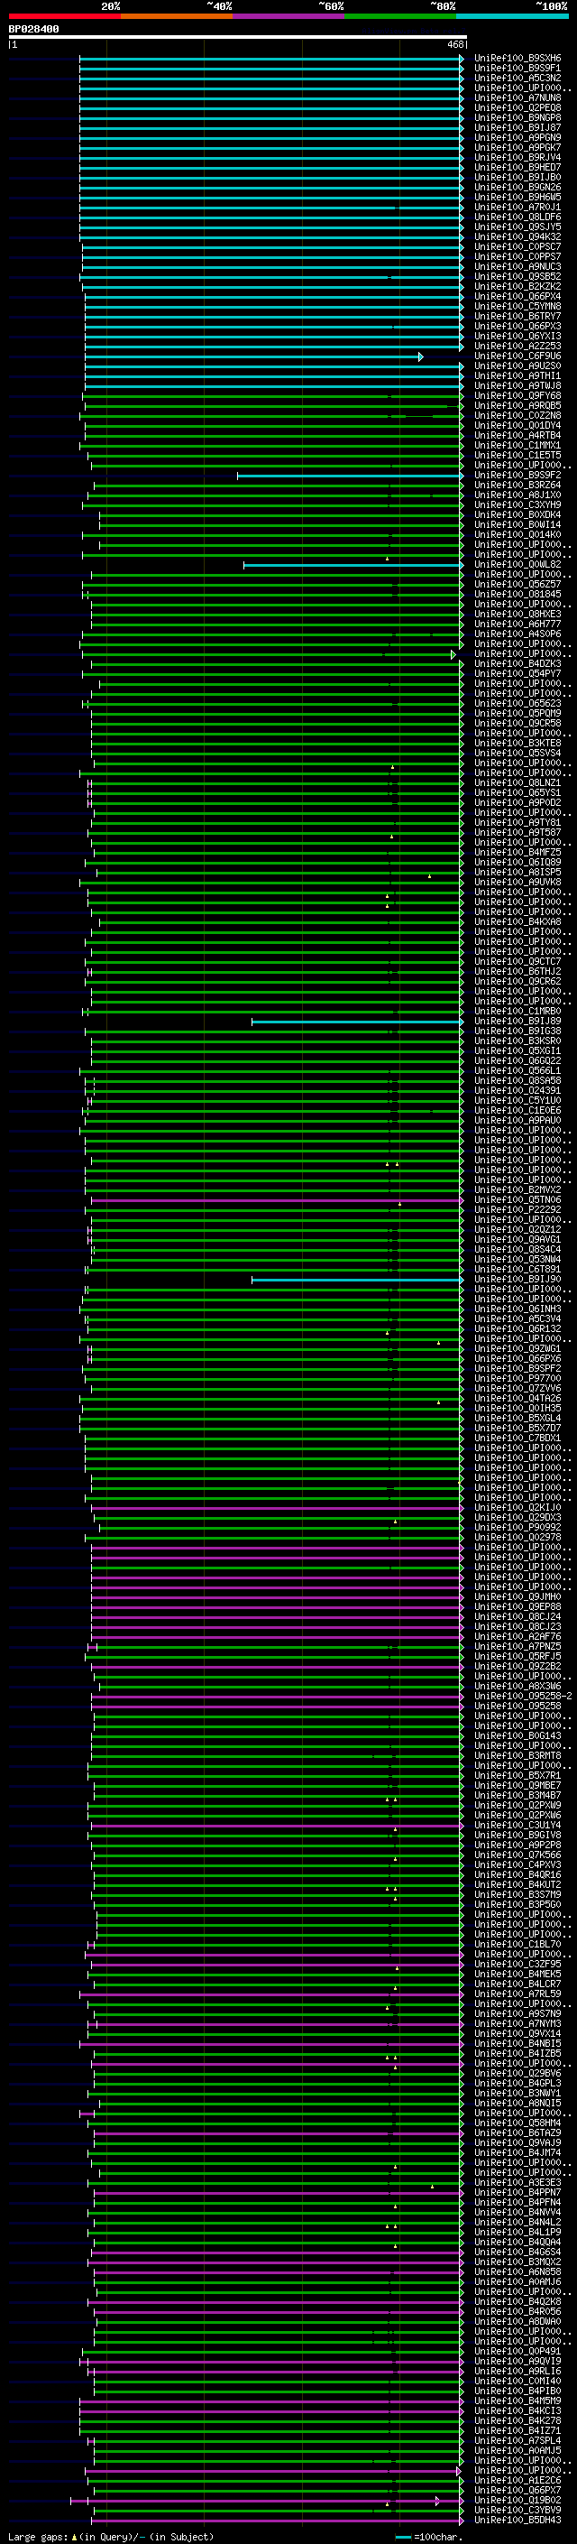
Task: Select hit UniRef100_B9RJV4
Action: pos(517,157)
